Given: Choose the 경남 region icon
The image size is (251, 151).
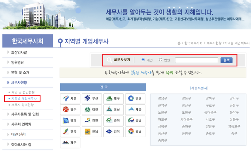Looking at the screenshot, I should coord(135,131).
